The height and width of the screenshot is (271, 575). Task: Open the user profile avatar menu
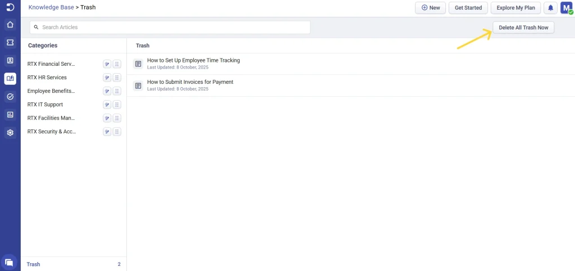(566, 8)
